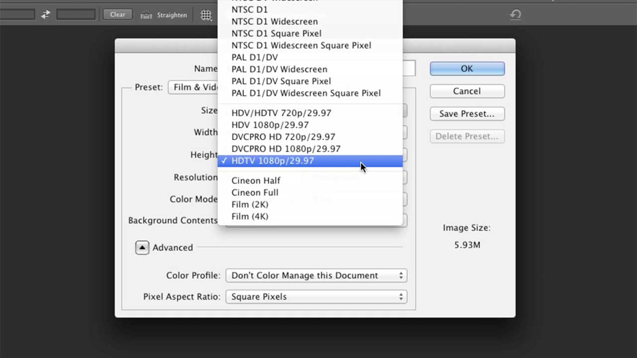Pick the PAL D1/DV size option
The width and height of the screenshot is (637, 358).
click(255, 57)
